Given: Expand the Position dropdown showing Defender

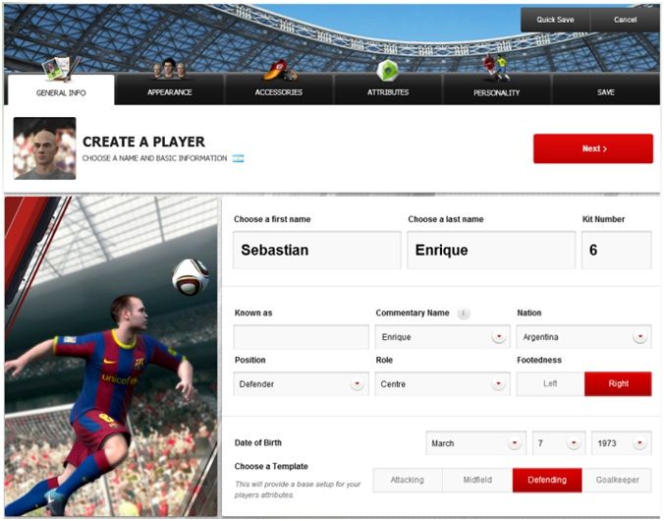Looking at the screenshot, I should (302, 384).
